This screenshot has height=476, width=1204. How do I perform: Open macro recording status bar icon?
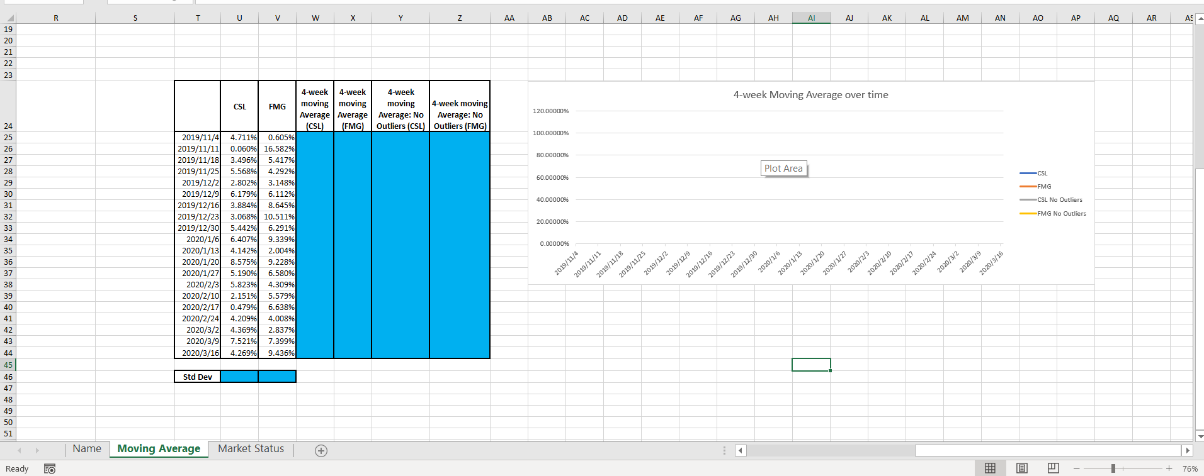[50, 468]
